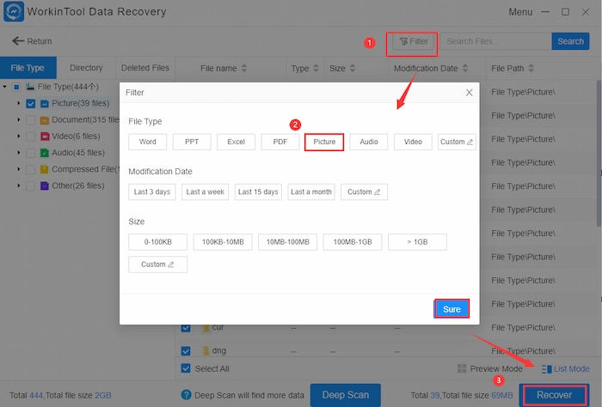Expand the Compressed File tree node

[18, 169]
